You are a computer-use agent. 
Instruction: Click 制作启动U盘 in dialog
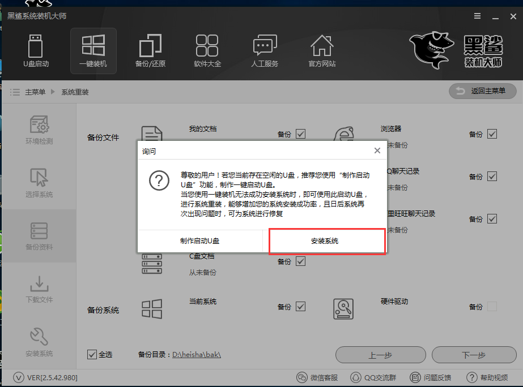point(200,241)
